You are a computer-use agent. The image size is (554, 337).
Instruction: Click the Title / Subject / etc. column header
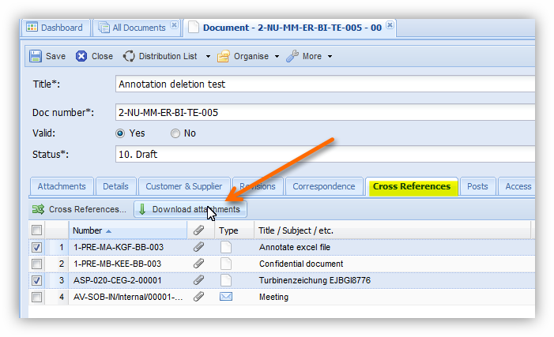coord(392,230)
